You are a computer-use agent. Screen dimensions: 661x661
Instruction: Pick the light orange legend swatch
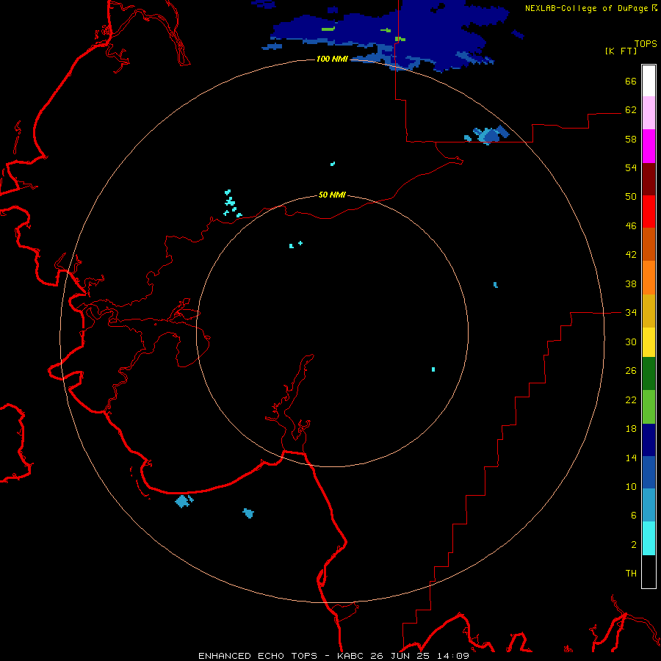pyautogui.click(x=649, y=278)
